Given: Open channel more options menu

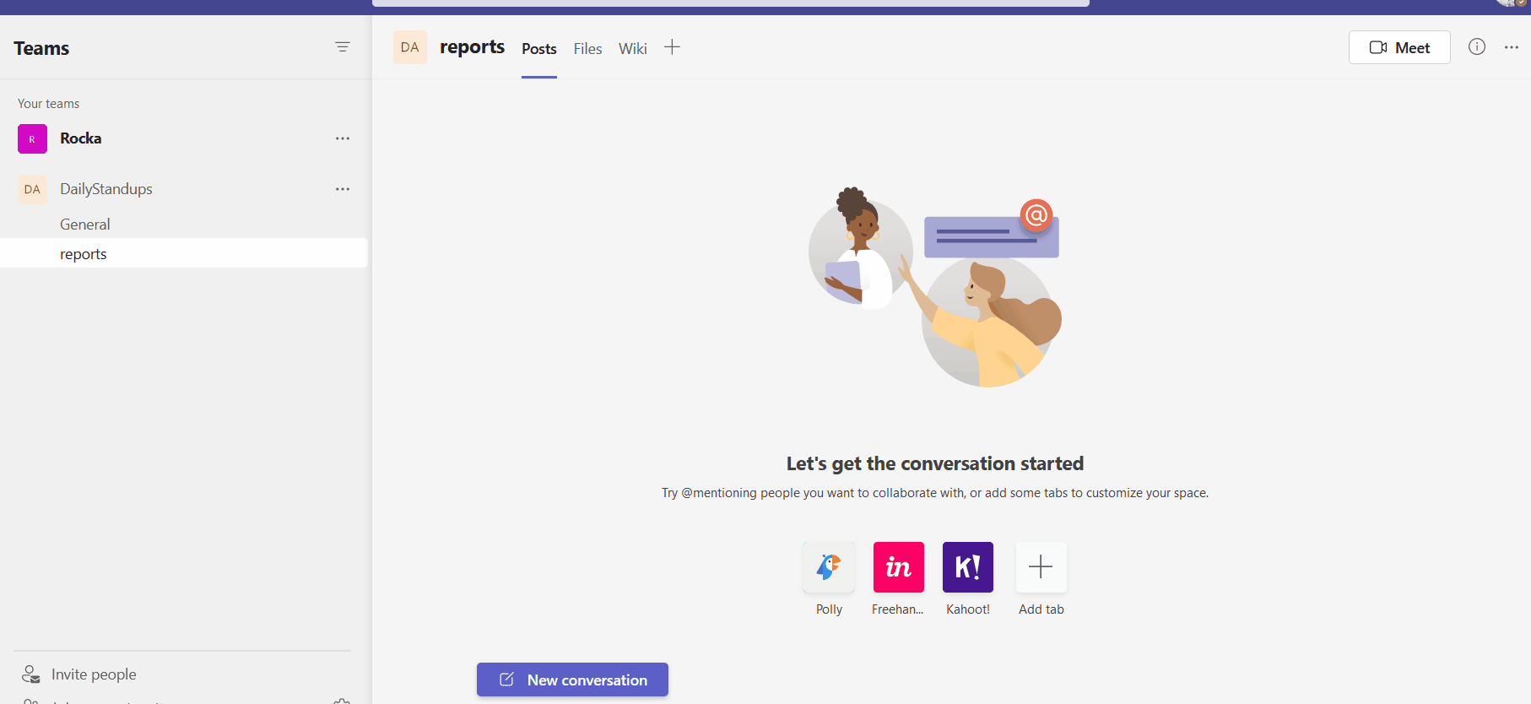Looking at the screenshot, I should [1511, 47].
